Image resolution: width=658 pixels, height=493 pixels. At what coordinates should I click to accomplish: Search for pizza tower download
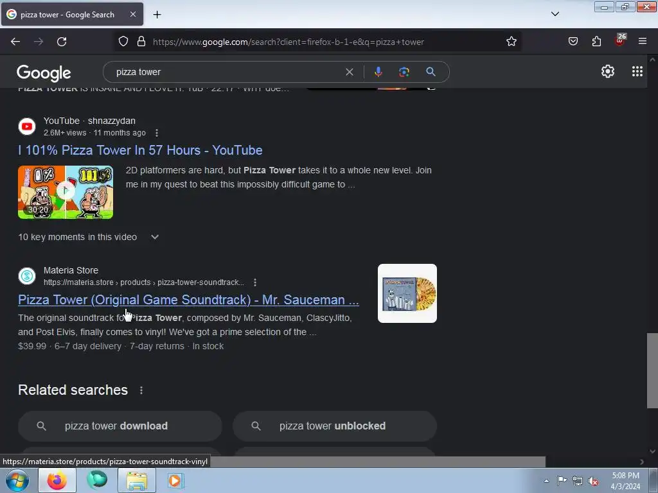point(120,426)
